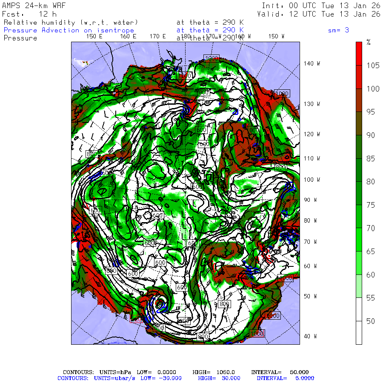
Task: Click the 'Valid: 12 UTC Tue 13 Jan 26' line
Action: click(x=319, y=14)
